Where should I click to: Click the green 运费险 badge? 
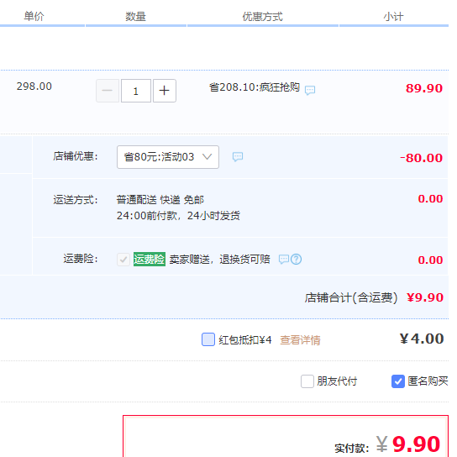pyautogui.click(x=150, y=259)
